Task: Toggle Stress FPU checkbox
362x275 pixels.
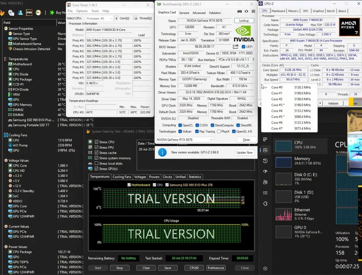Action: 97,147
